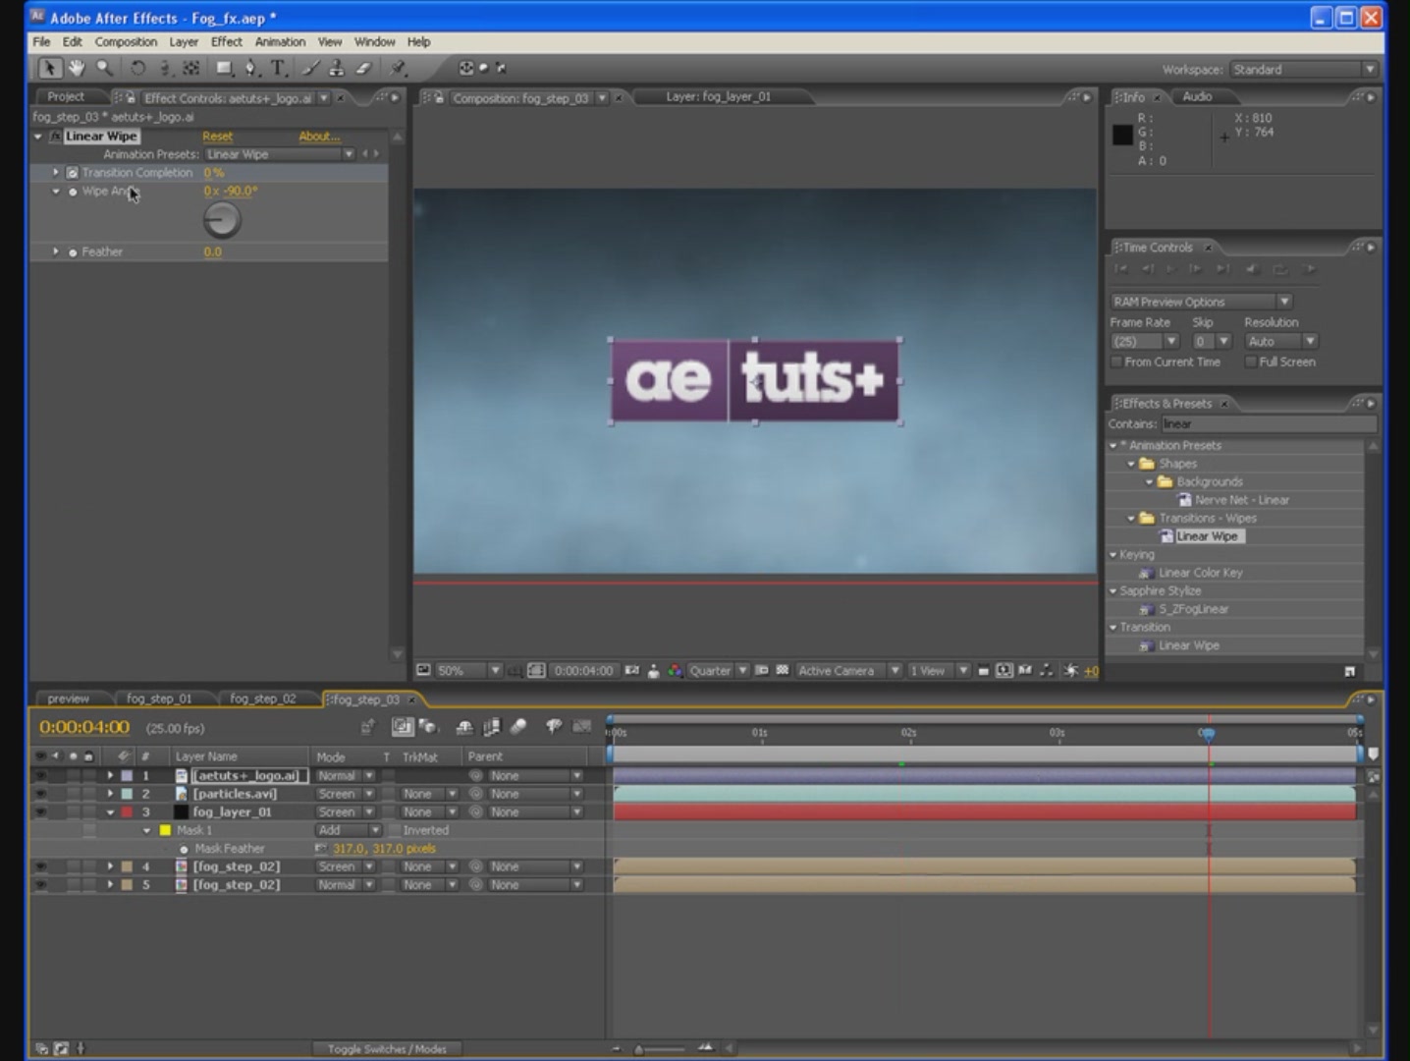Toggle Shy layers hide switch

pyautogui.click(x=464, y=727)
